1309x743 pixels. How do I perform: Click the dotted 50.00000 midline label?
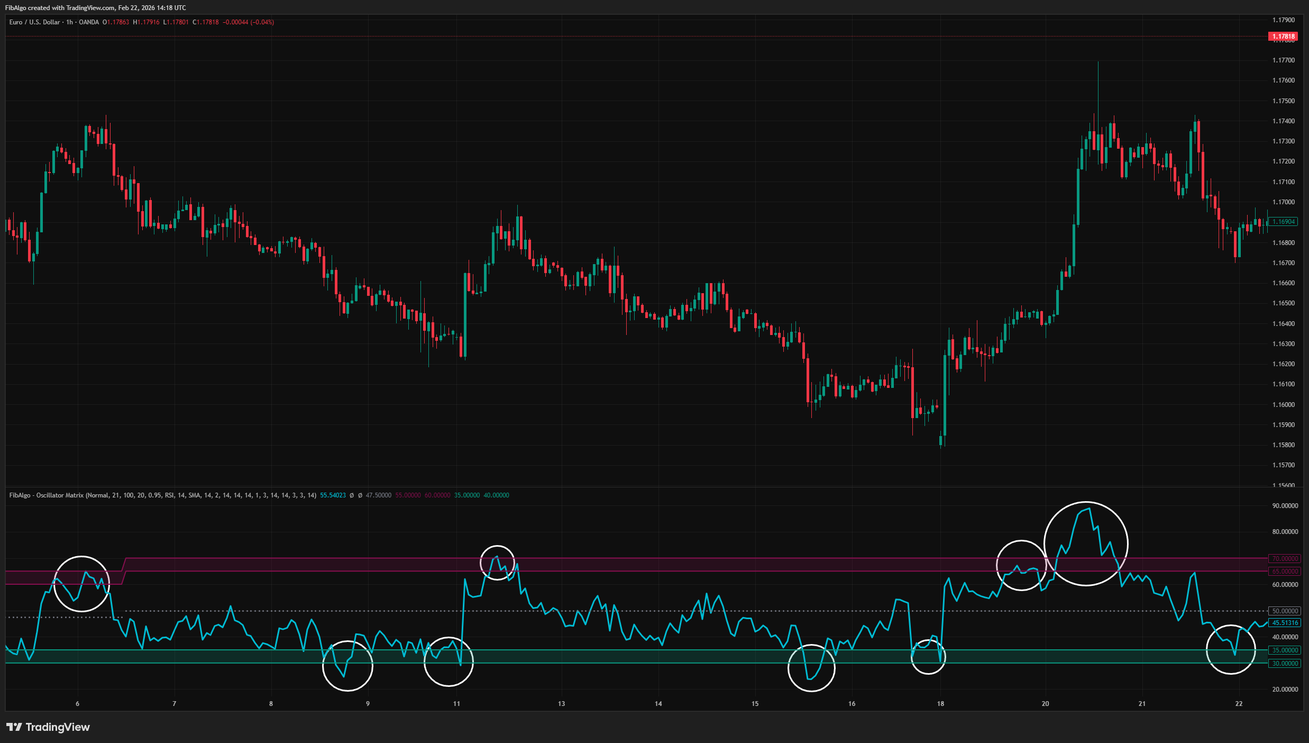point(1285,611)
